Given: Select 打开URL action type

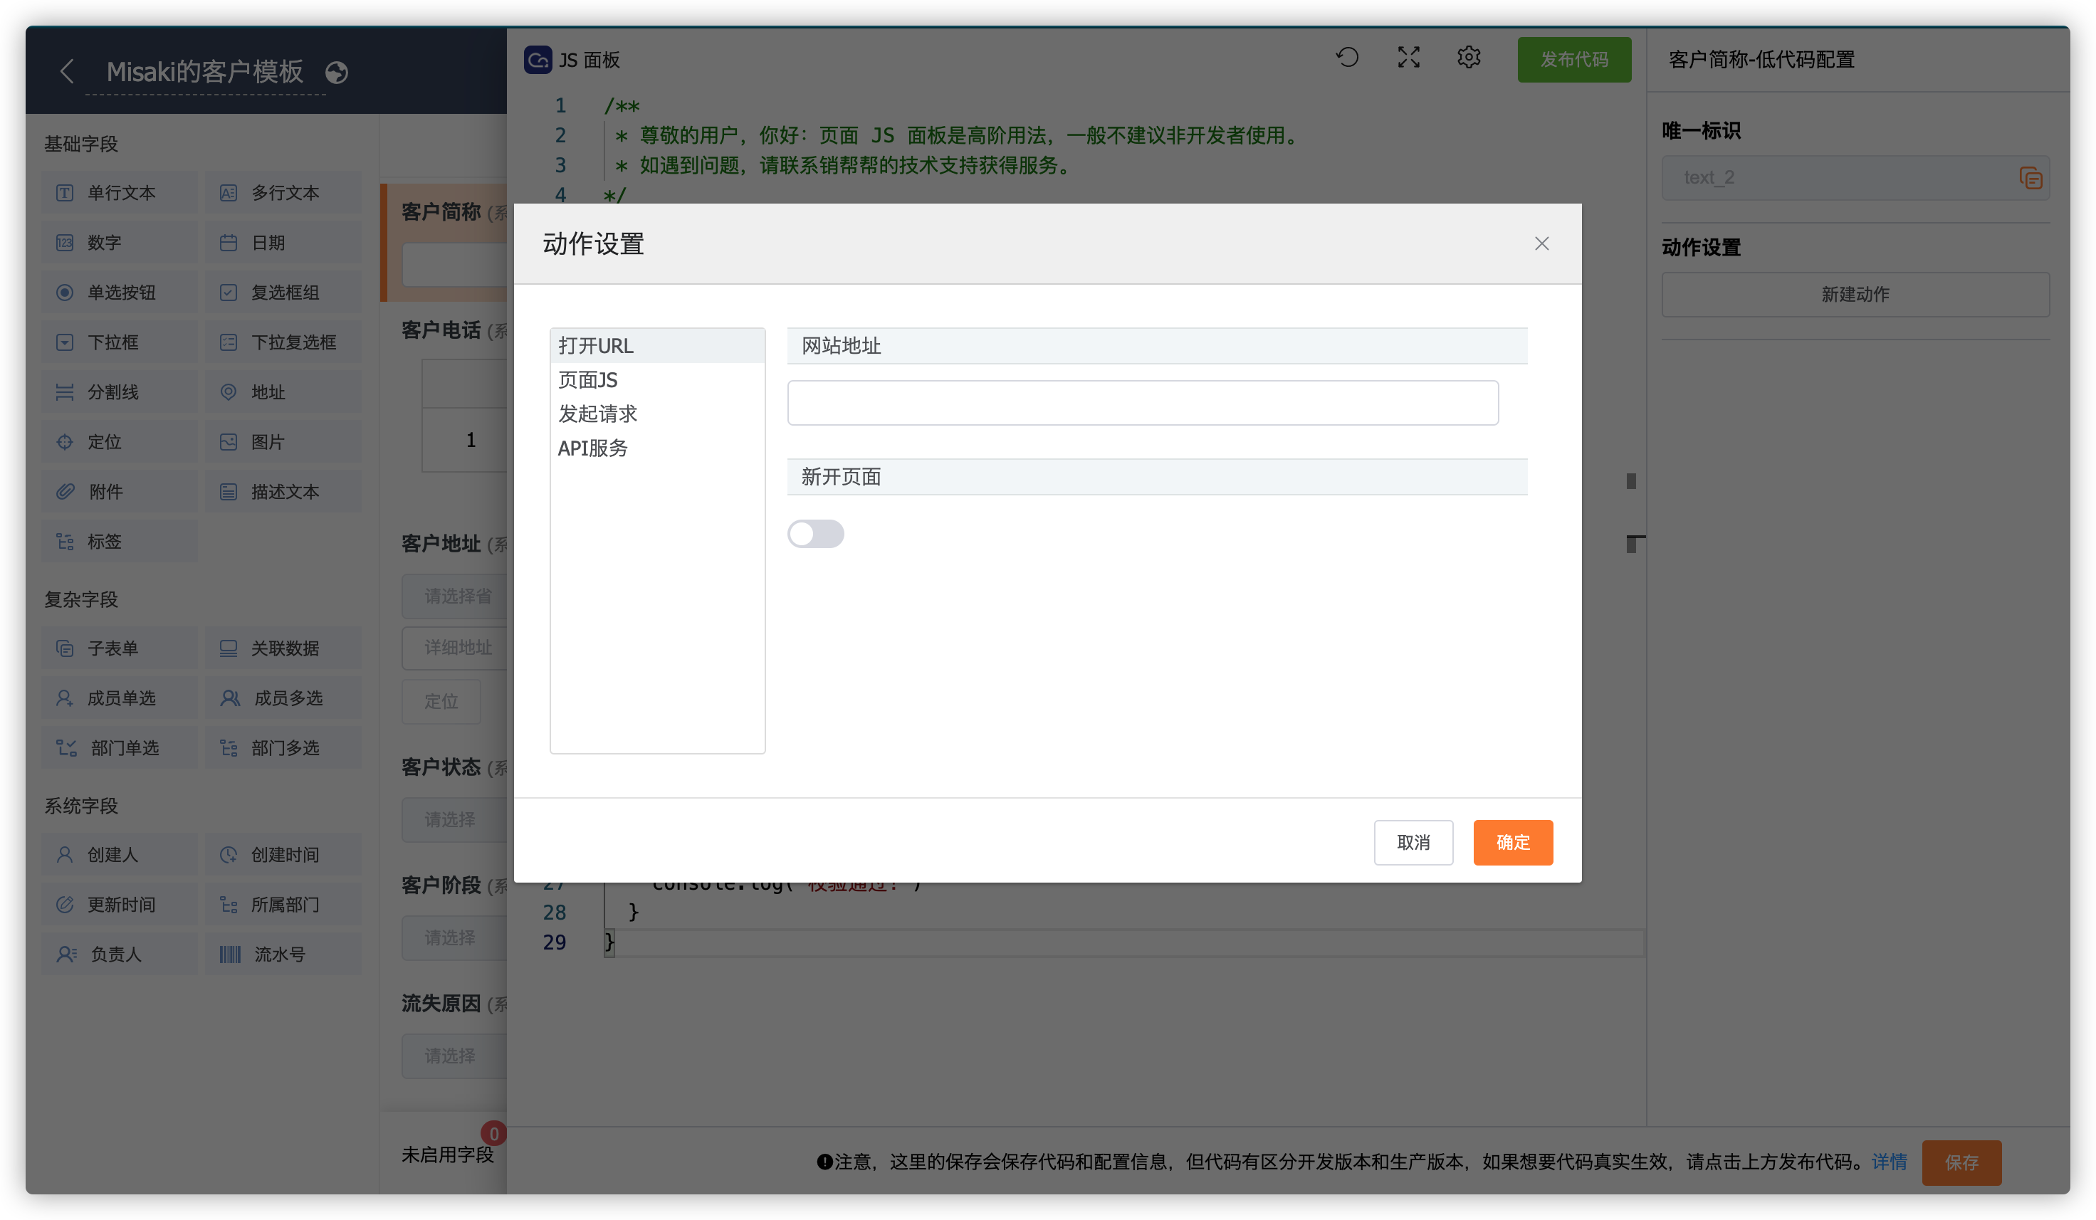Looking at the screenshot, I should pyautogui.click(x=595, y=345).
